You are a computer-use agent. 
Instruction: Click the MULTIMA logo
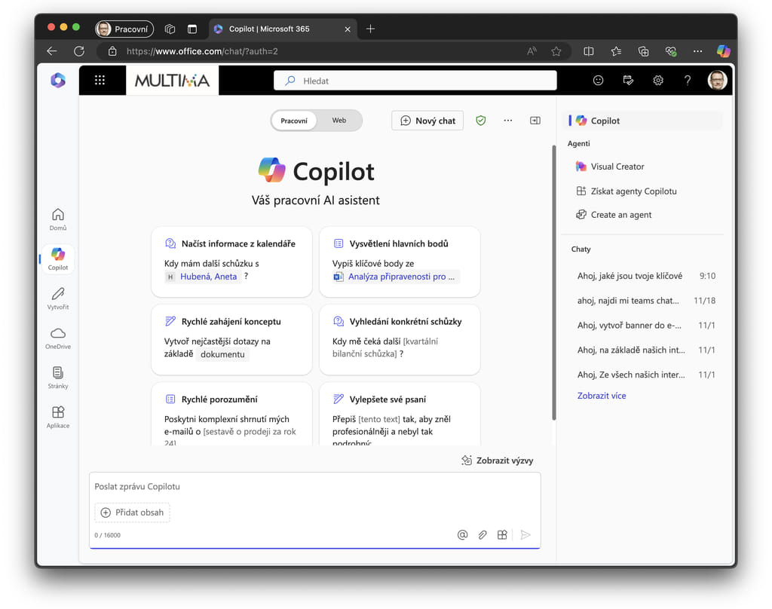tap(173, 80)
